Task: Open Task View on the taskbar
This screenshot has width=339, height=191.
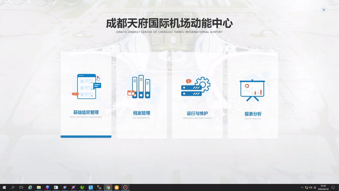Action: pos(21,188)
